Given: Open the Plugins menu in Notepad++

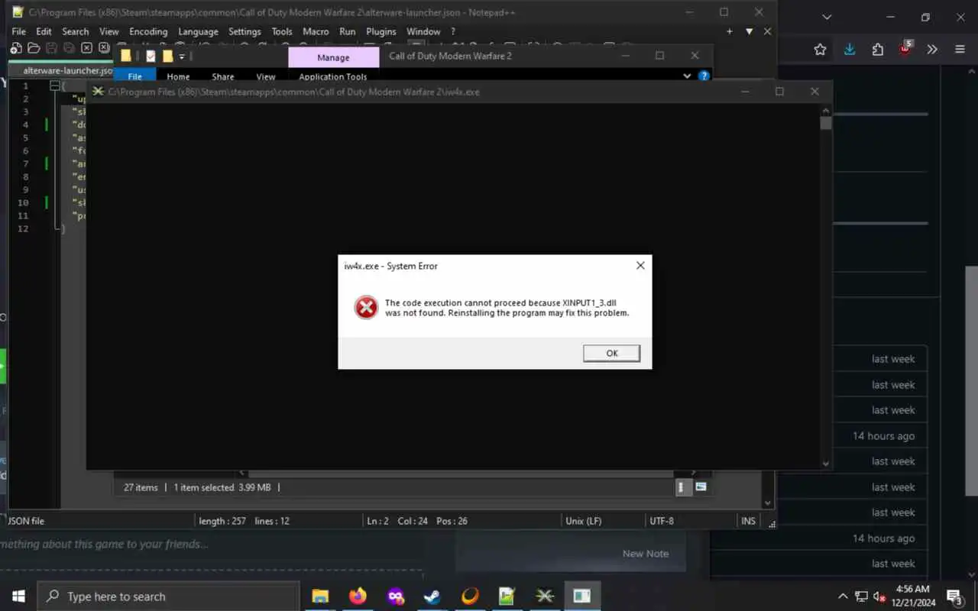Looking at the screenshot, I should 381,31.
